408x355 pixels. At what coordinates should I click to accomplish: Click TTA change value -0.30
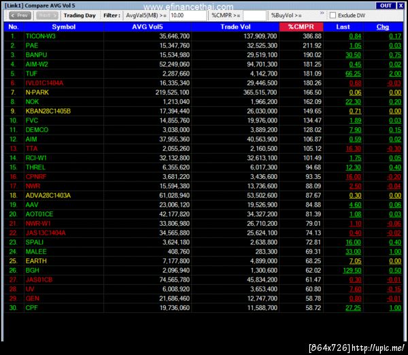pos(394,149)
